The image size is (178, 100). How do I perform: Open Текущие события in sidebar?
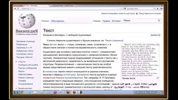[24, 57]
